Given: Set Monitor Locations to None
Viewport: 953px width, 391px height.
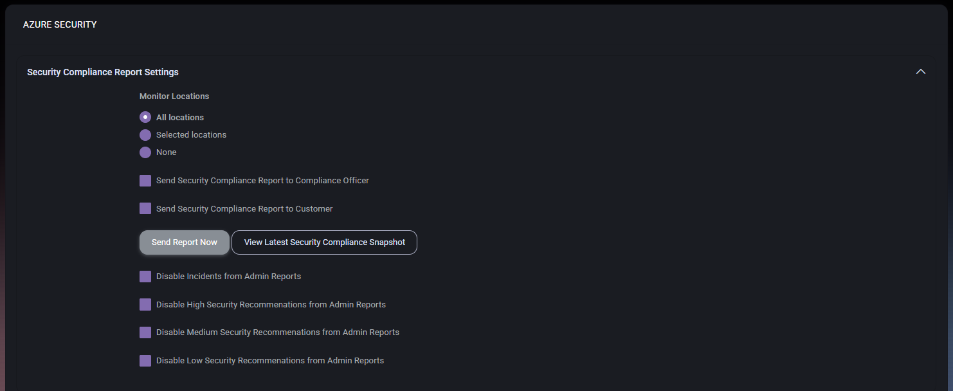Looking at the screenshot, I should point(145,152).
